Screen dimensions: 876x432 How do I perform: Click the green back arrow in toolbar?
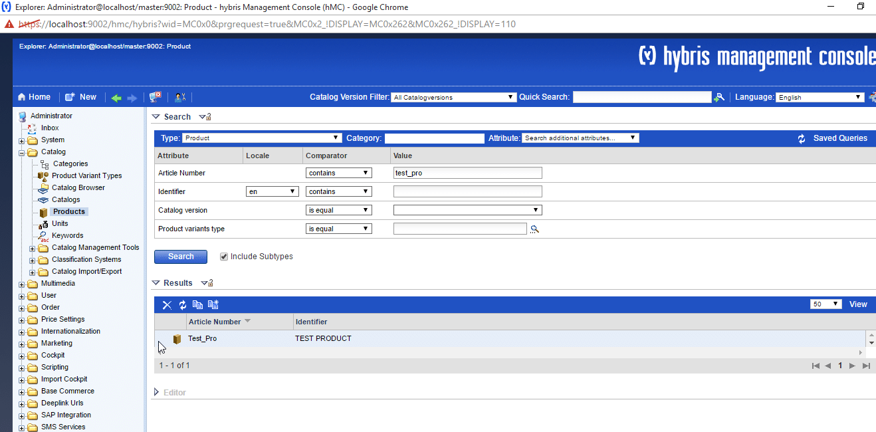coord(116,98)
